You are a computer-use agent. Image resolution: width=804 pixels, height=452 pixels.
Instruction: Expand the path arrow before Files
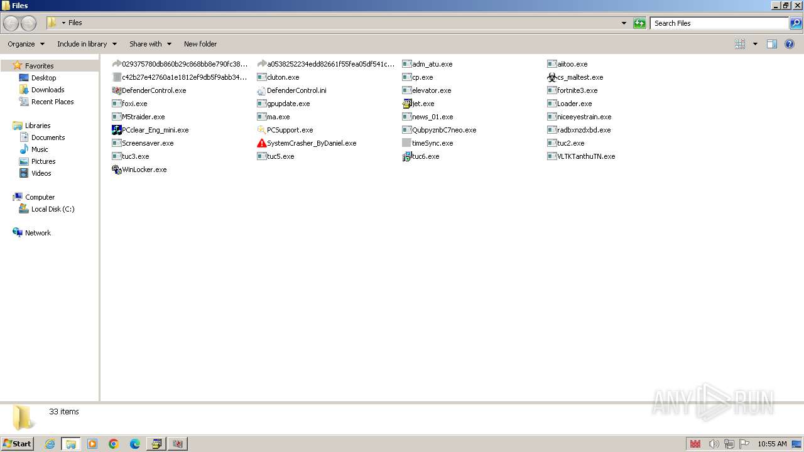[63, 23]
